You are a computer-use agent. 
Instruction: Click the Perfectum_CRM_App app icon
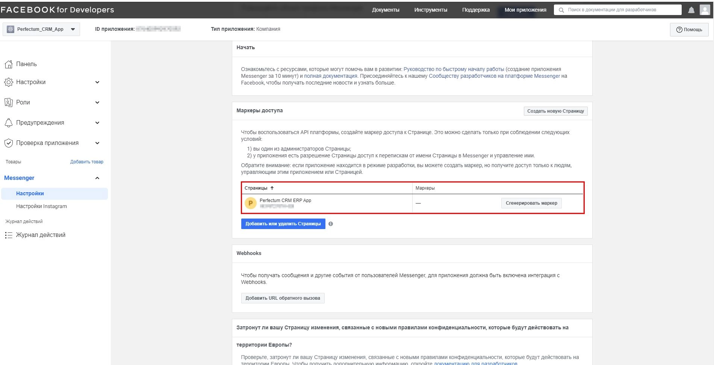(11, 29)
